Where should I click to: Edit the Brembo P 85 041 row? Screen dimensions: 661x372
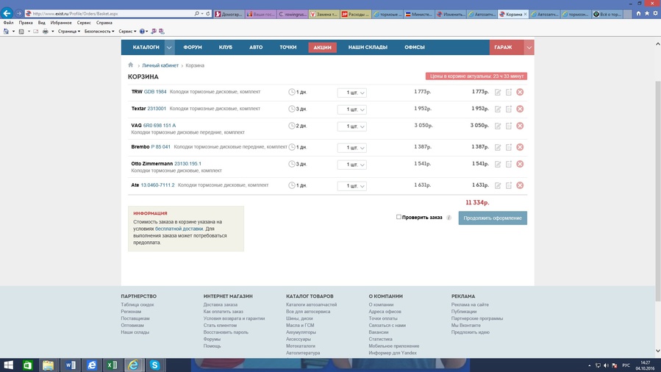[x=498, y=148]
